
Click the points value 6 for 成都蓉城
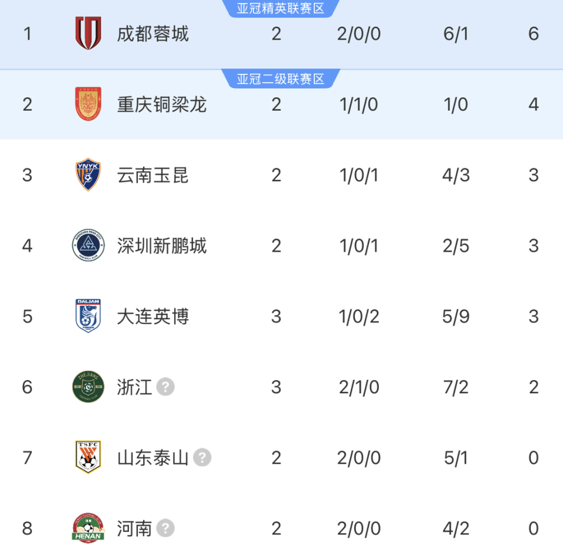(533, 33)
